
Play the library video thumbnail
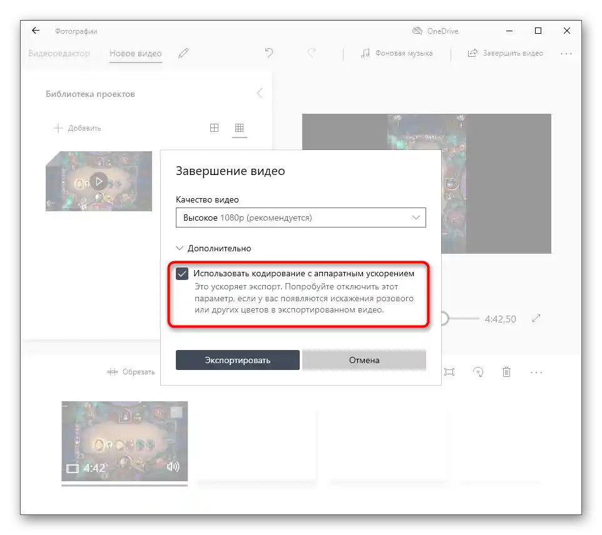pyautogui.click(x=99, y=181)
